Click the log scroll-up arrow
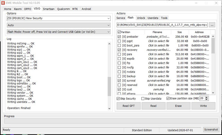Image resolution: width=222 pixels, height=135 pixels. click(x=109, y=44)
